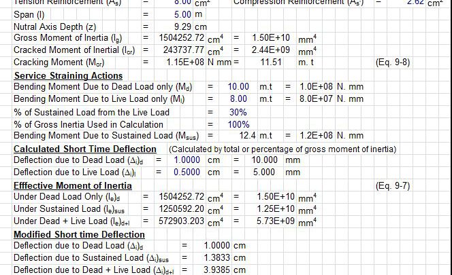Click the gross moment of inertia note text
Viewport: 452px width, 275px height.
(x=282, y=149)
